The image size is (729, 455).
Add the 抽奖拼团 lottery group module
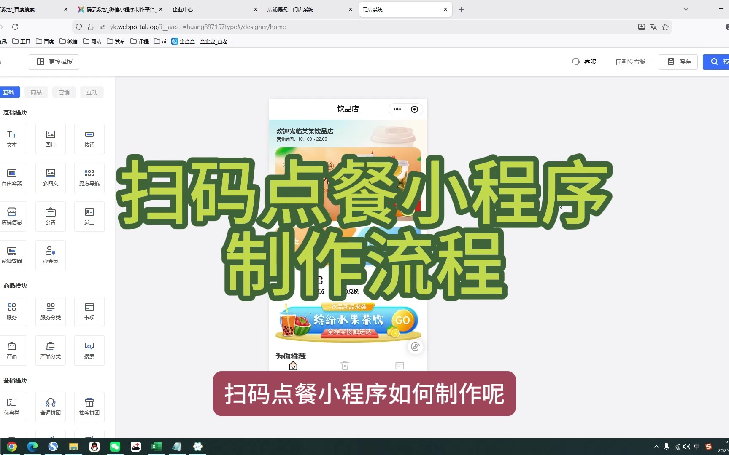click(89, 407)
